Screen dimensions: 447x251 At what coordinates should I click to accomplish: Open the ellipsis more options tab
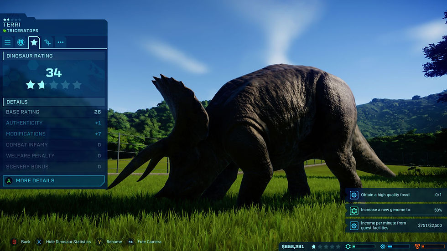tap(60, 42)
